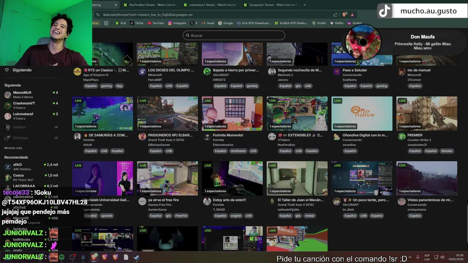468x263 pixels.
Task: Click the heart icon beside Siguiendo
Action: (7, 70)
